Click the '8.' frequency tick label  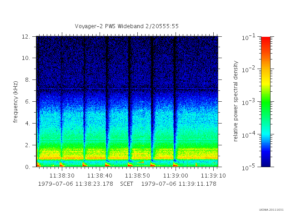(27, 80)
